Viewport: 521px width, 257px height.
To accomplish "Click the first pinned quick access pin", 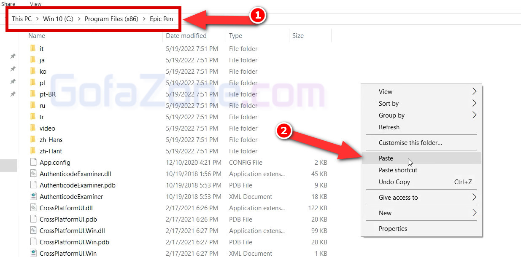I will coord(13,56).
